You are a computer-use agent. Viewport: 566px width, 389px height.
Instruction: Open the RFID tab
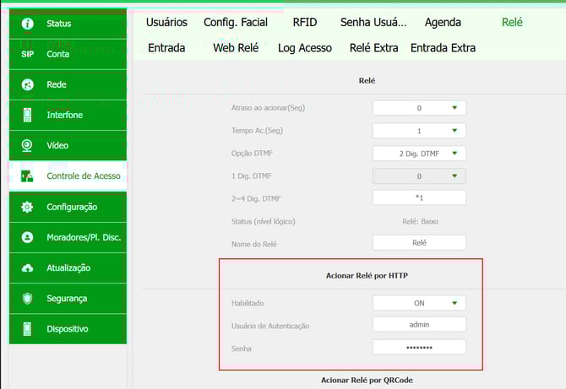[x=305, y=22]
